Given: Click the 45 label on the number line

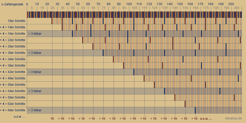Looking at the screenshot, I should click(73, 8).
